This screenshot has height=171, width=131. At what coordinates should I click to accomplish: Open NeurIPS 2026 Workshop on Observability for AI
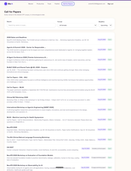[x=25, y=165]
